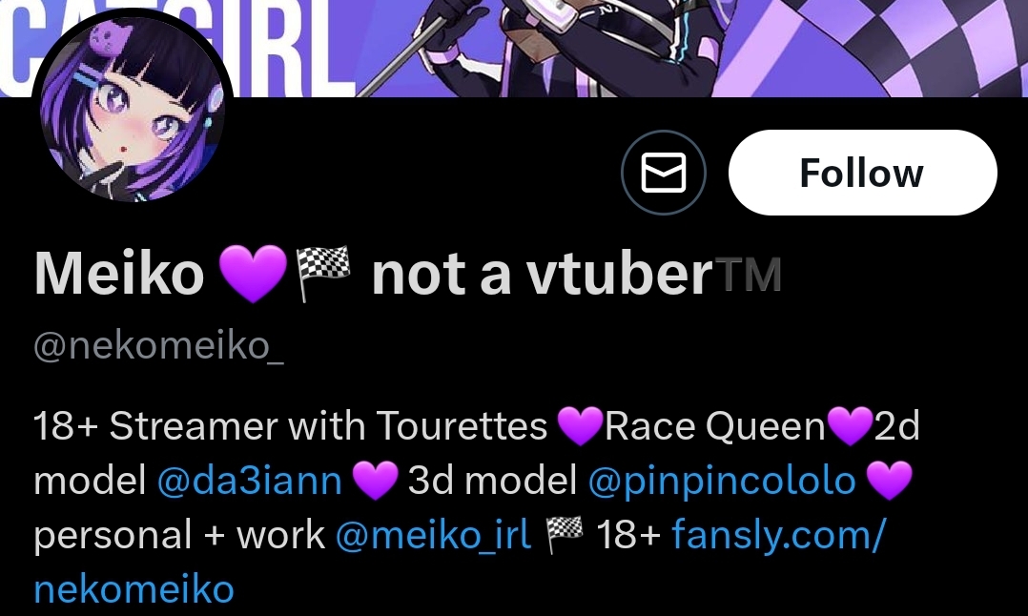Click the 'not a vtuber' name text

coord(542,274)
